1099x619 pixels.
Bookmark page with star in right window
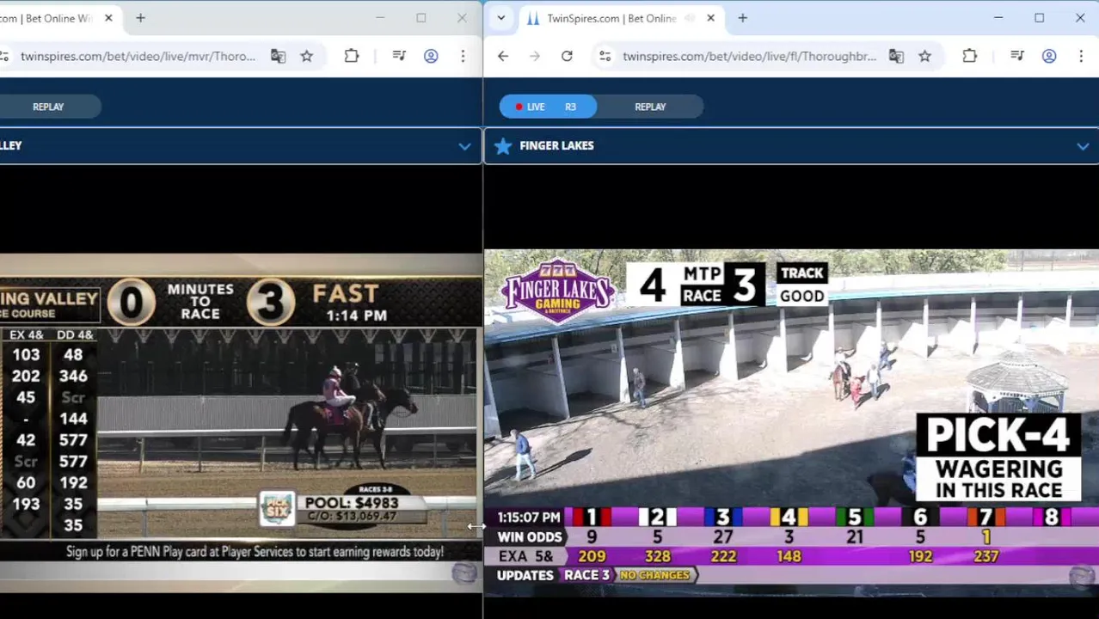coord(925,56)
